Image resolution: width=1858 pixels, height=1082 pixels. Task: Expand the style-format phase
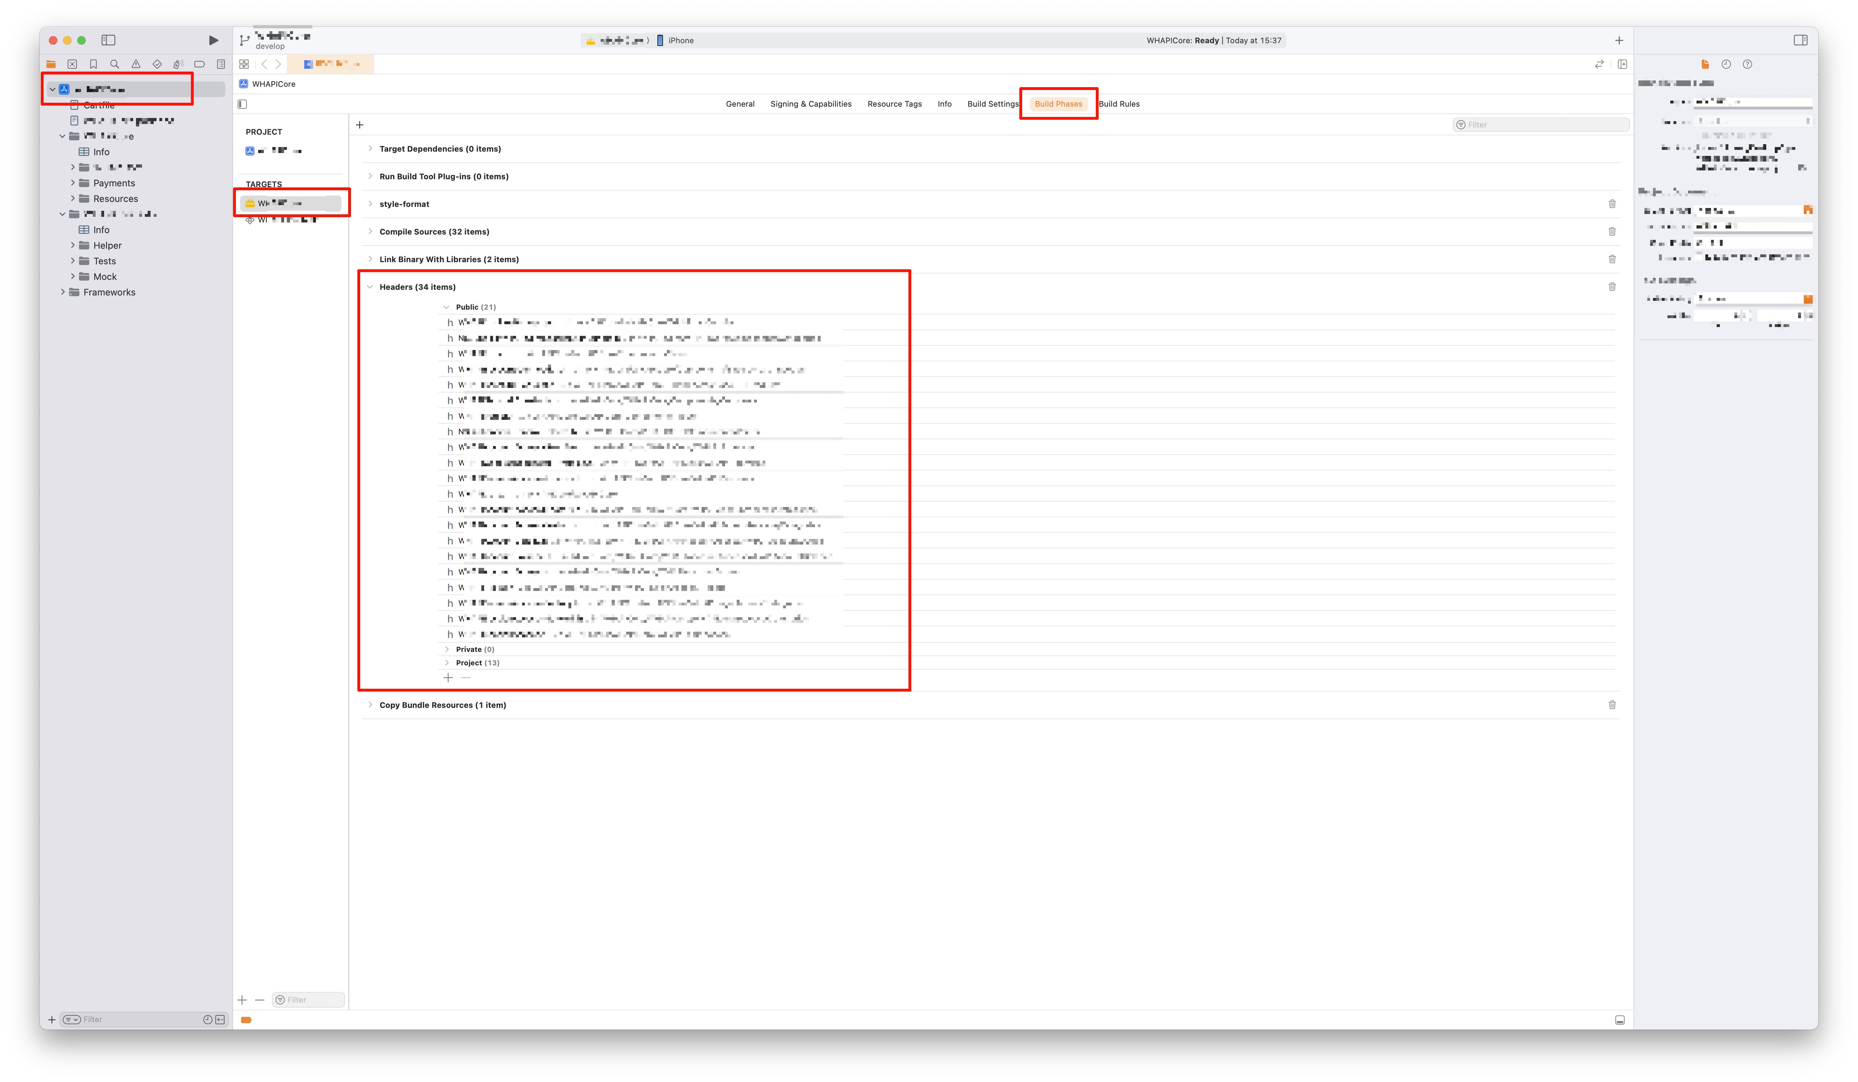click(370, 204)
